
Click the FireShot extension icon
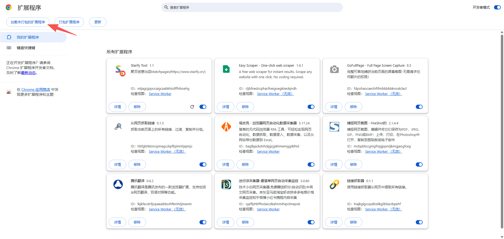point(334,127)
